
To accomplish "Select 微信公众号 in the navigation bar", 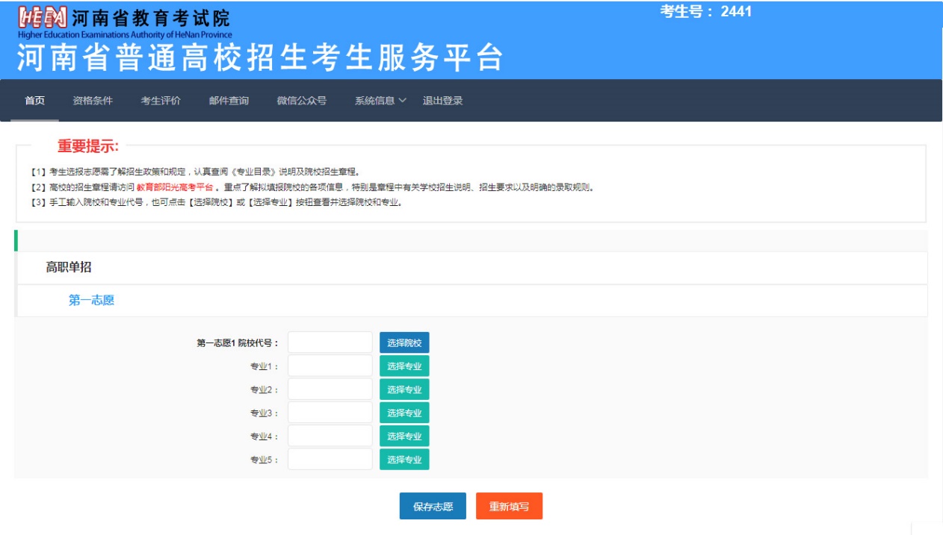I will 301,101.
